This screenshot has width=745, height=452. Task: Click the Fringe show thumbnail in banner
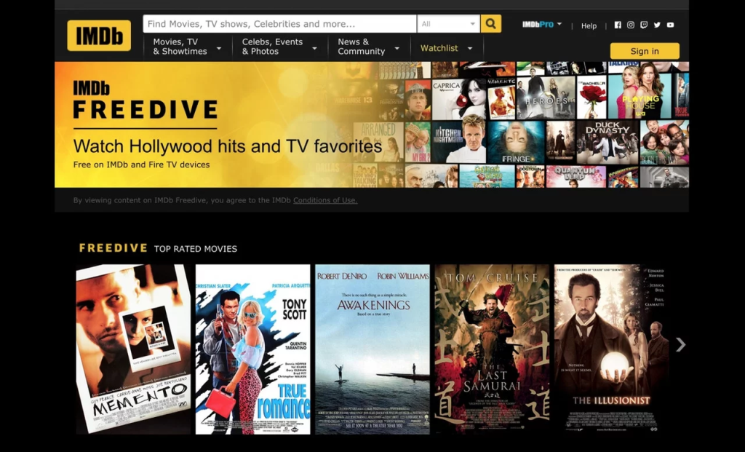pos(516,142)
